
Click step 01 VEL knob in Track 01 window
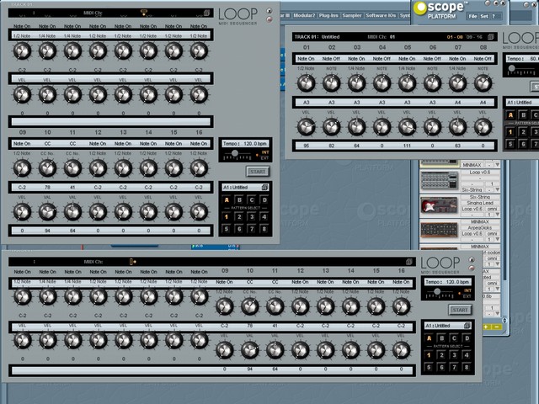[306, 127]
